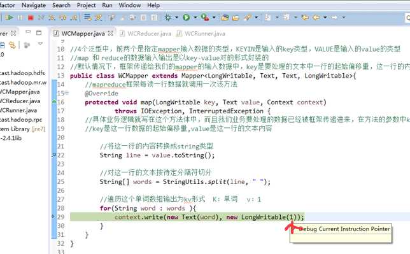Close the Package Explorer view tab
This screenshot has width=410, height=254.
13,33
